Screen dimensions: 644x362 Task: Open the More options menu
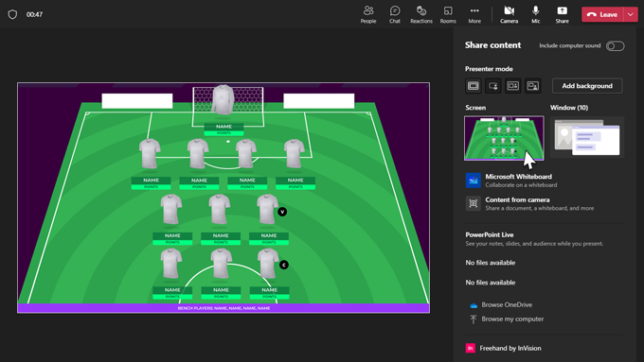[x=474, y=14]
